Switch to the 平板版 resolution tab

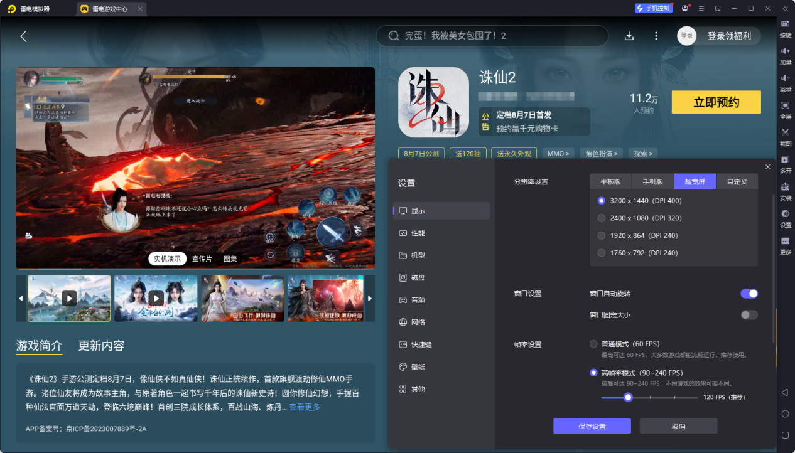pos(611,181)
